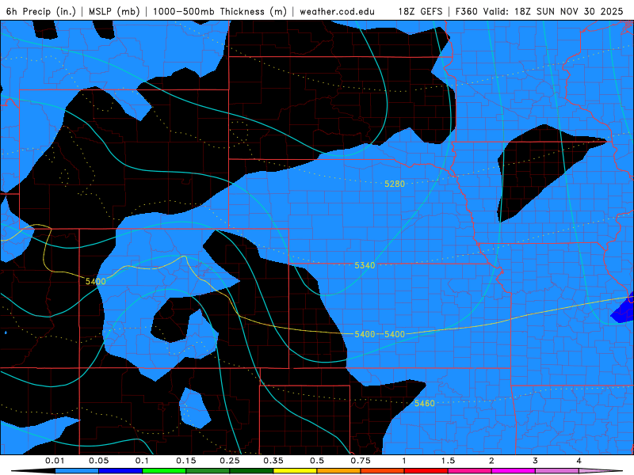This screenshot has width=634, height=475.
Task: Click the dark blue 0.05 legend swatch
Action: tap(120, 471)
